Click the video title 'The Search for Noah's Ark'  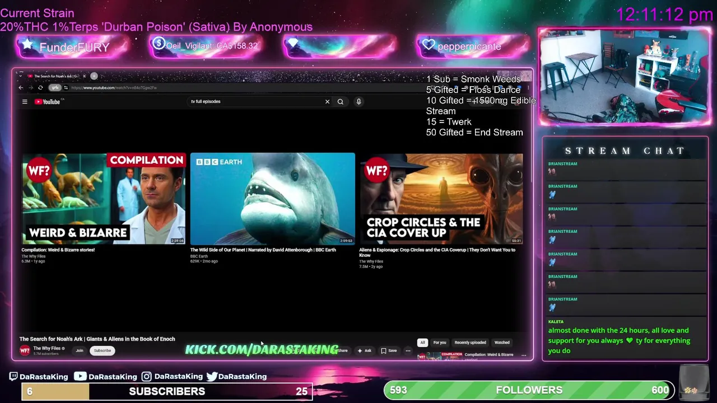[x=97, y=339]
